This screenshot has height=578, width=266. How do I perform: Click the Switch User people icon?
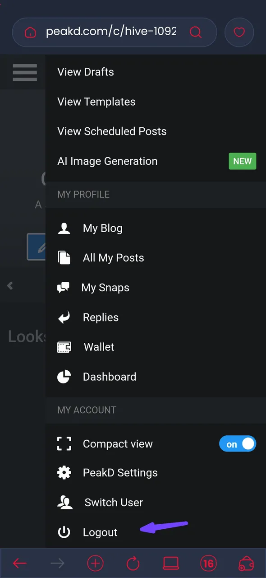tap(65, 503)
